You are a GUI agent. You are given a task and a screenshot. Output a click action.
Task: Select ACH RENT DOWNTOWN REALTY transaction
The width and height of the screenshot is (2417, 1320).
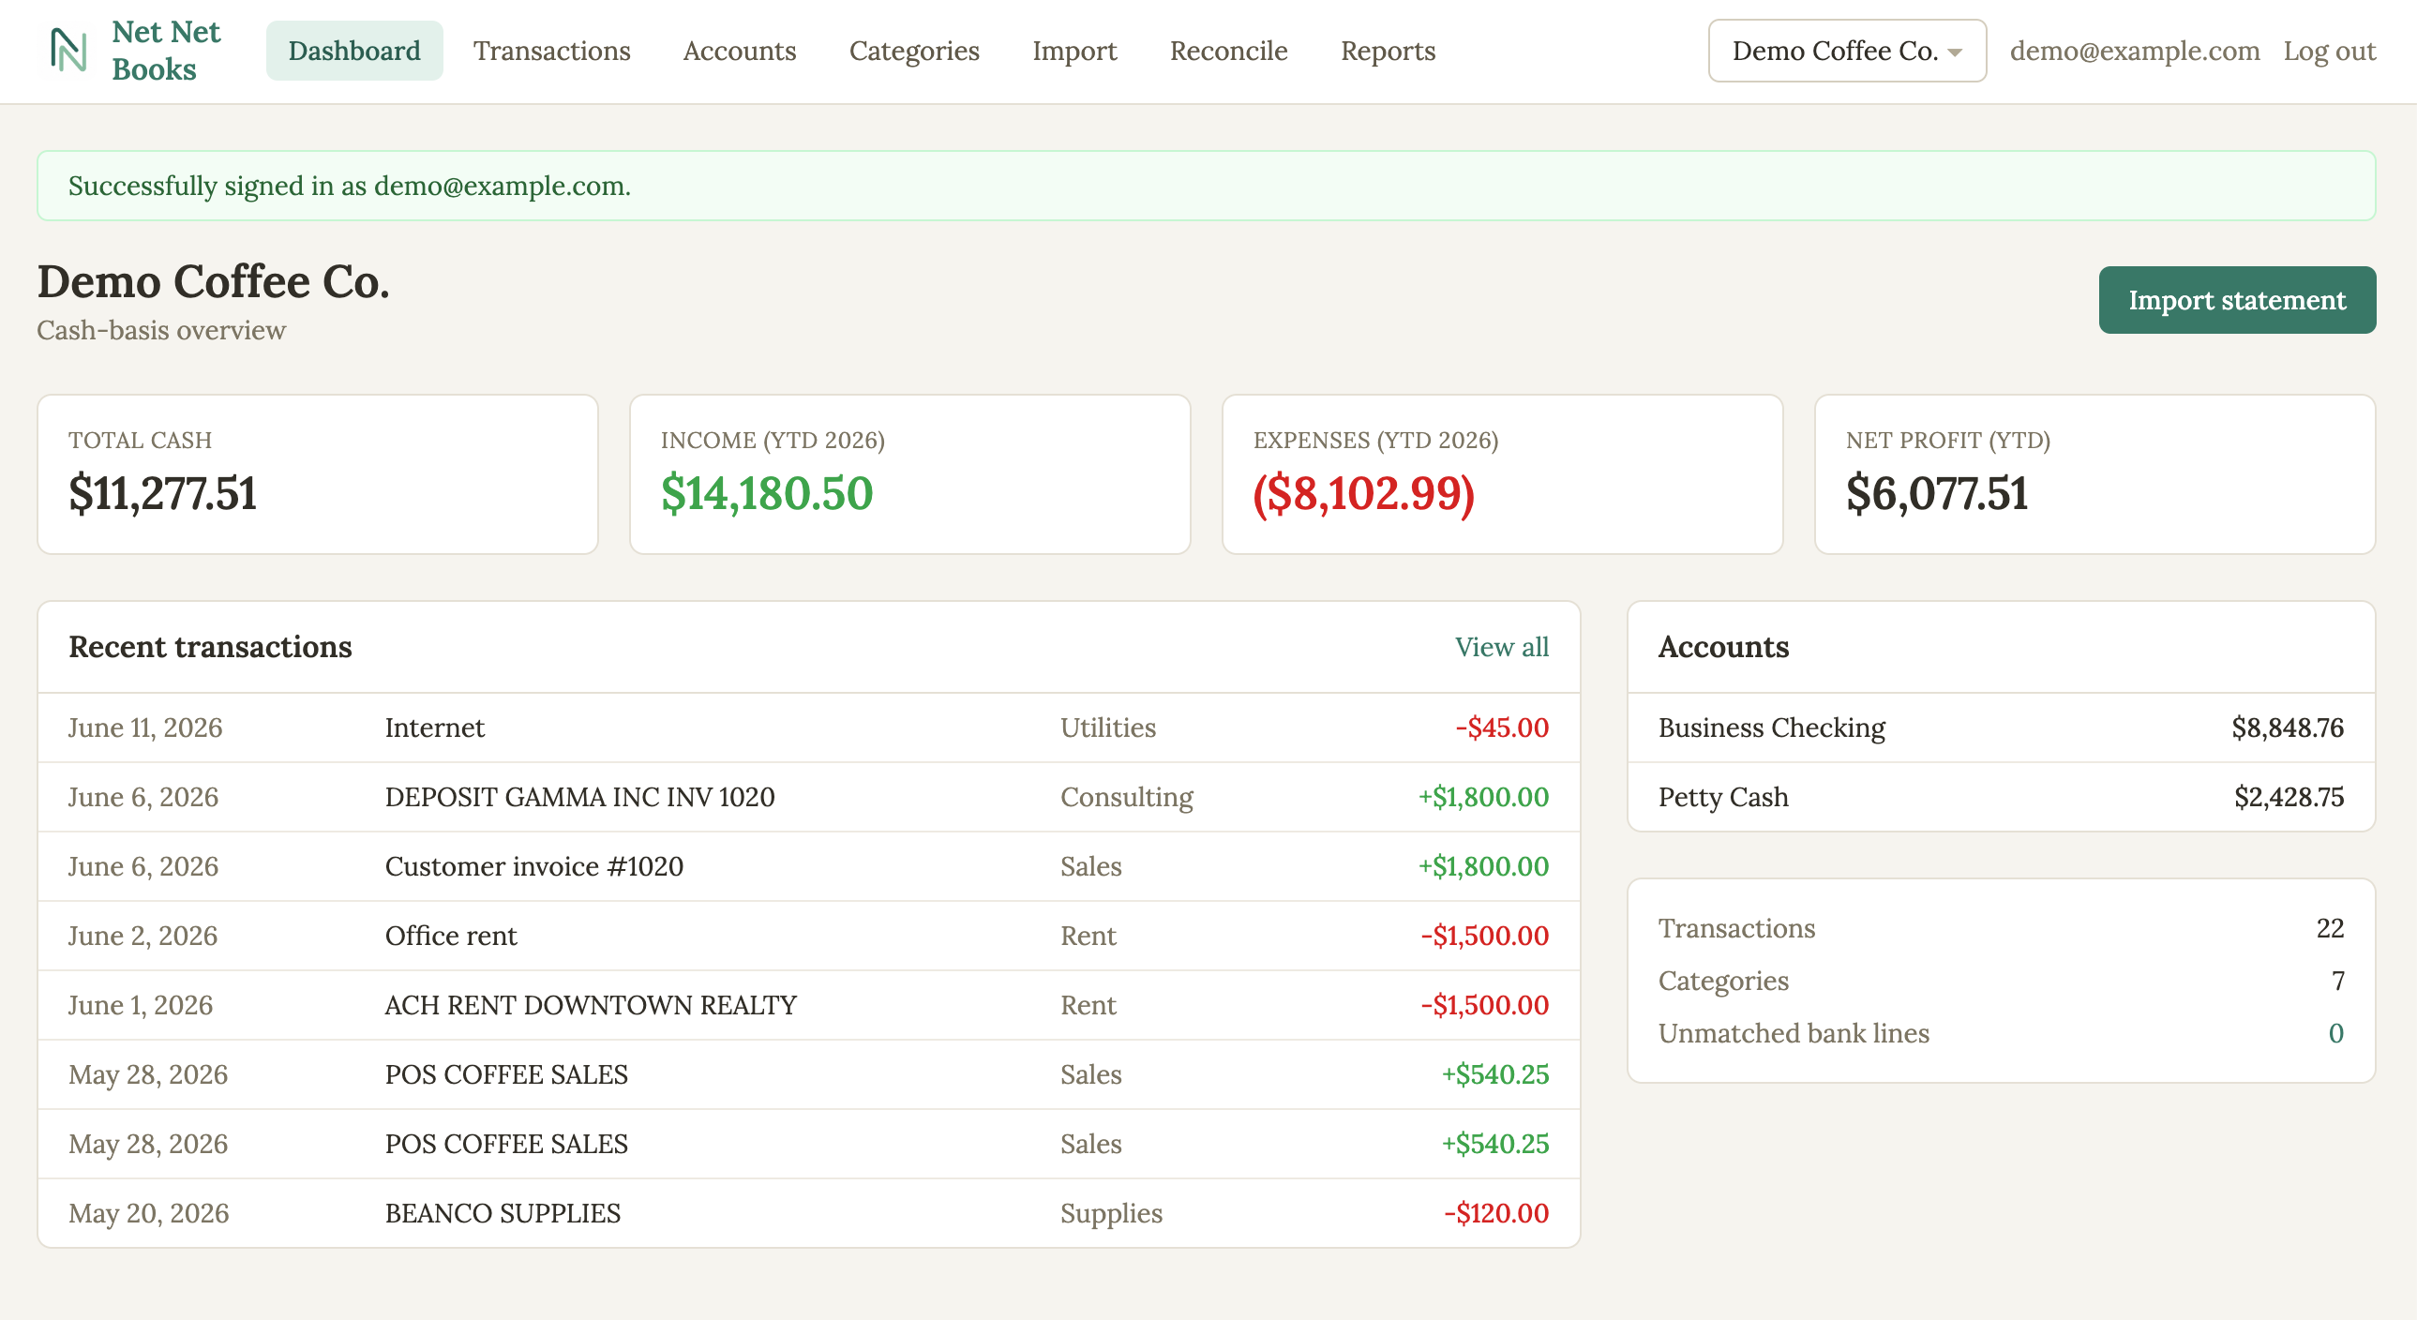tap(809, 1006)
